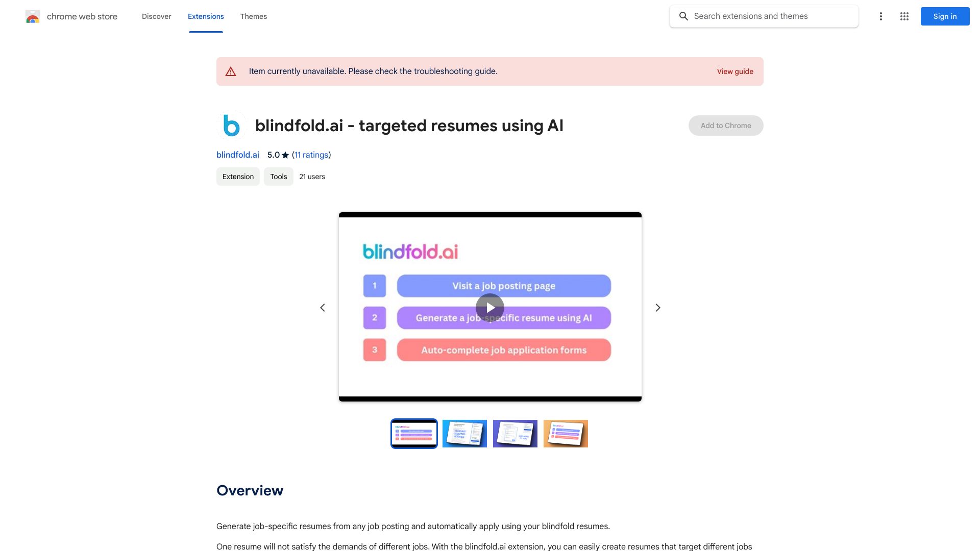The height and width of the screenshot is (551, 980).
Task: Click the Chrome Web Store rainbow logo
Action: (x=32, y=16)
